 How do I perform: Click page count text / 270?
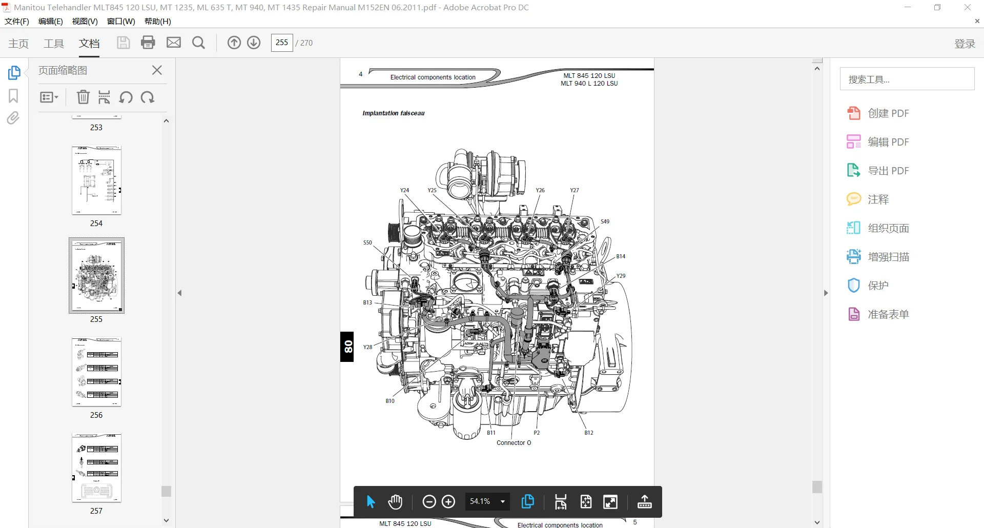pos(304,43)
